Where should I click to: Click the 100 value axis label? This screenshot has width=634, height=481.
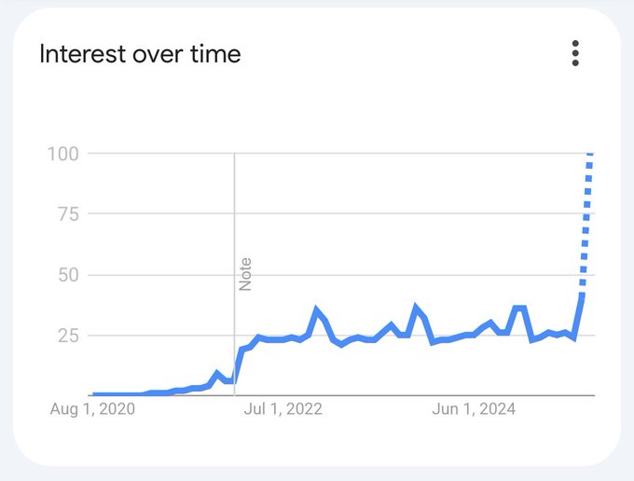[x=63, y=154]
